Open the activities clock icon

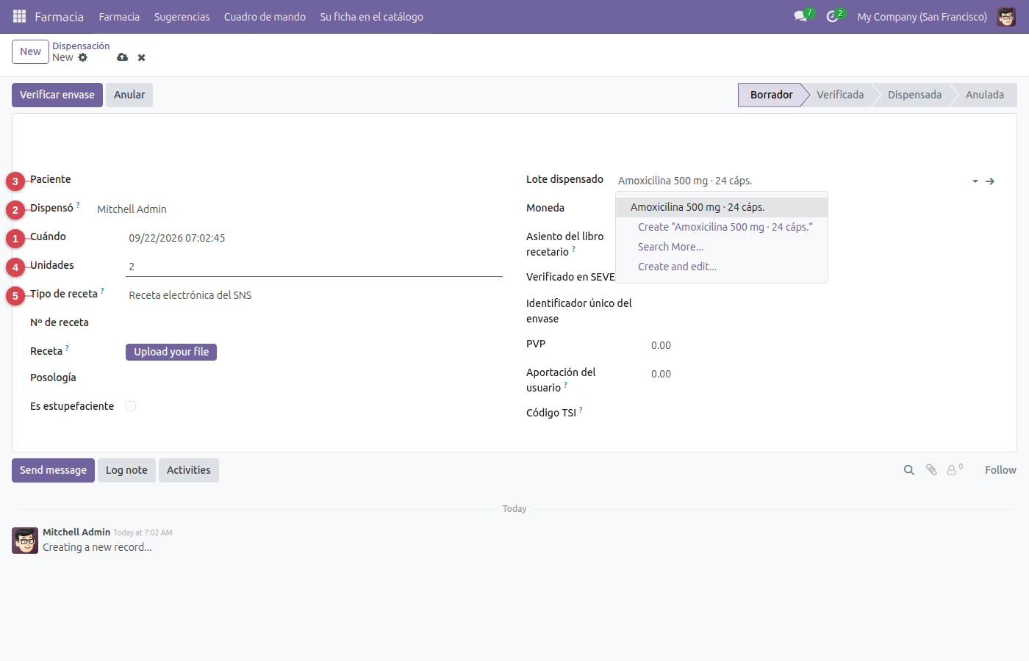(832, 16)
